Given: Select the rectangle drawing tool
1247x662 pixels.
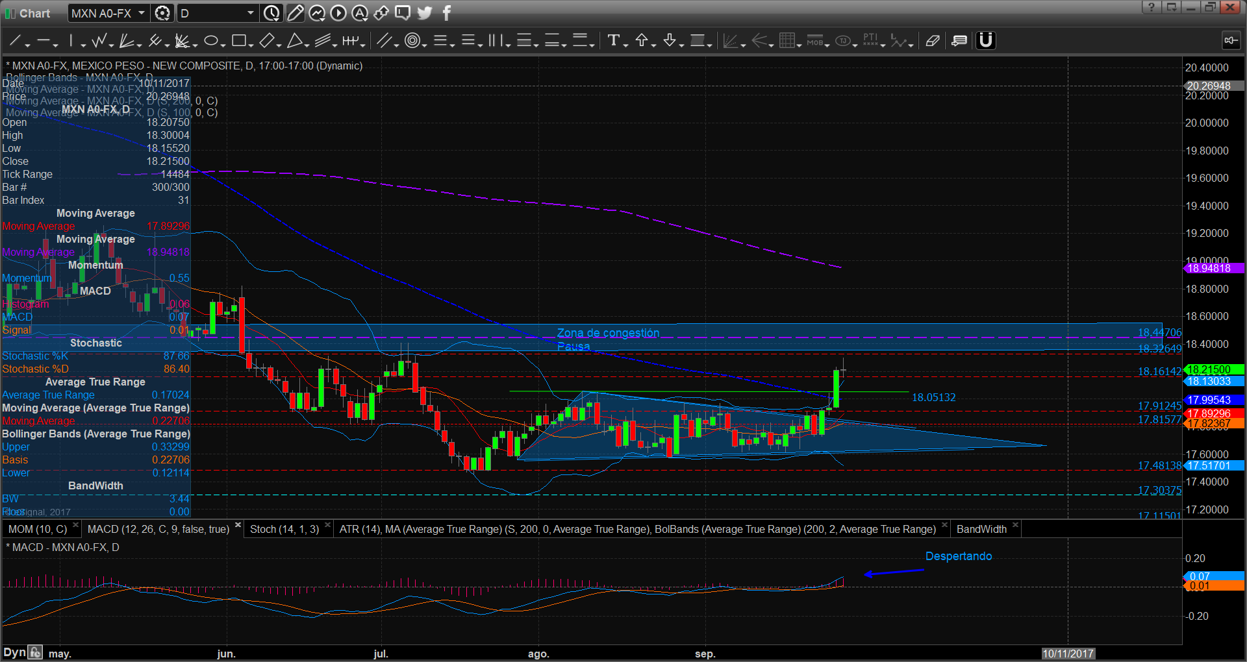Looking at the screenshot, I should [x=238, y=41].
